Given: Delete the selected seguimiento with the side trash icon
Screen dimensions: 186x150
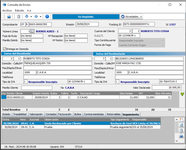Looking at the screenshot, I should pos(181,131).
